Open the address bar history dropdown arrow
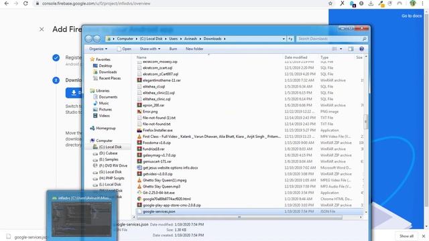 click(284, 39)
